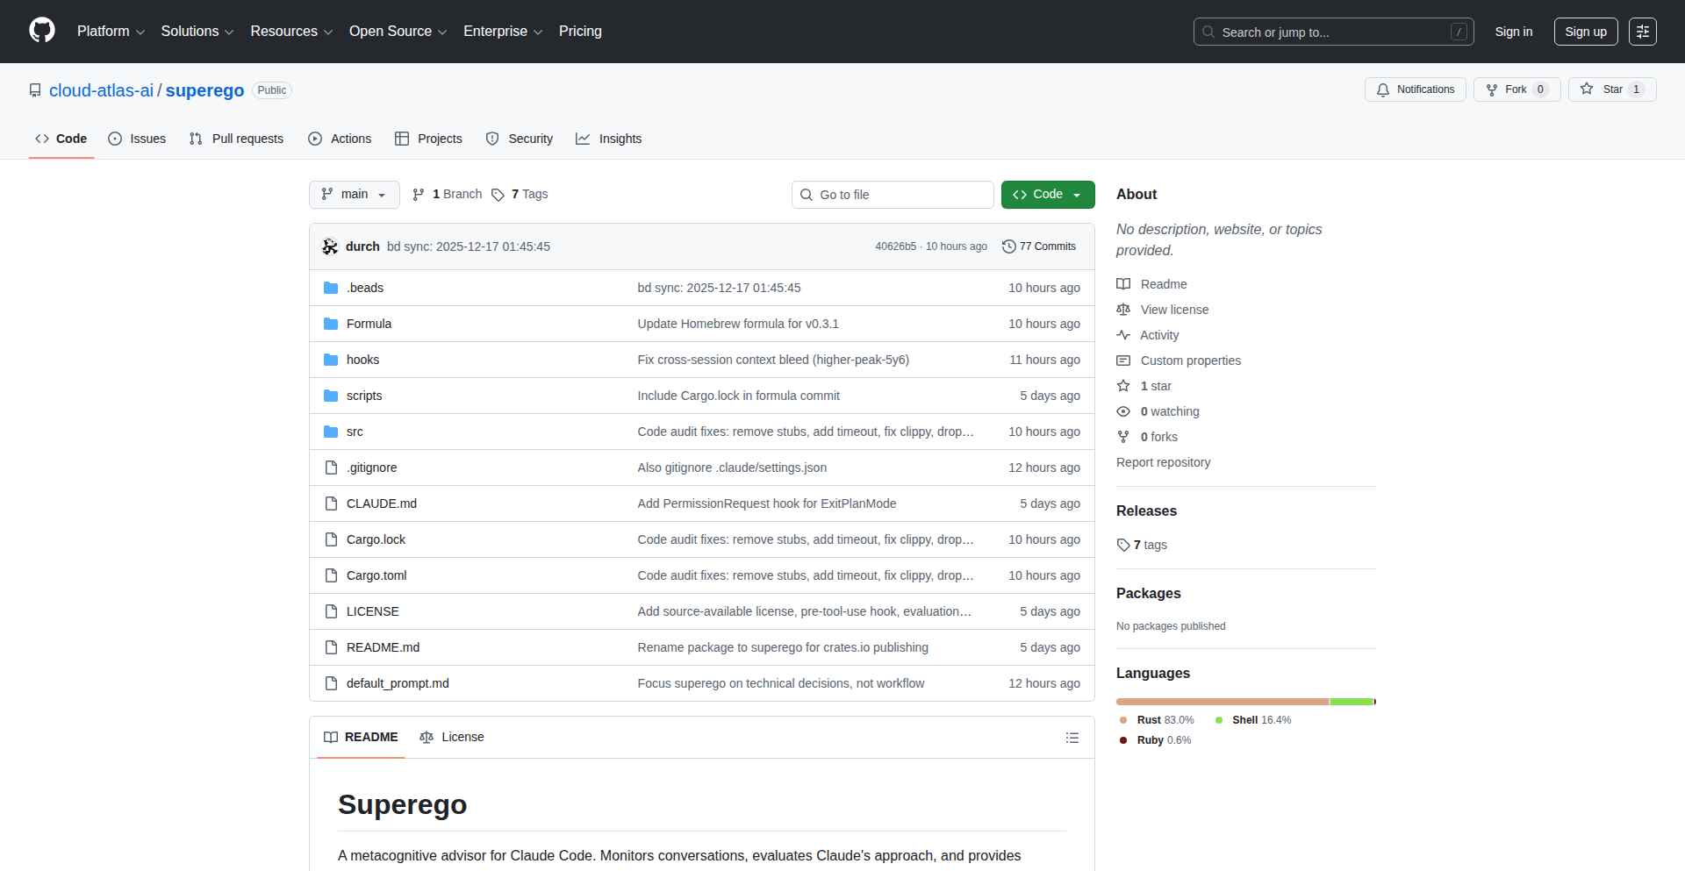
Task: Expand the main branch dropdown
Action: (354, 195)
